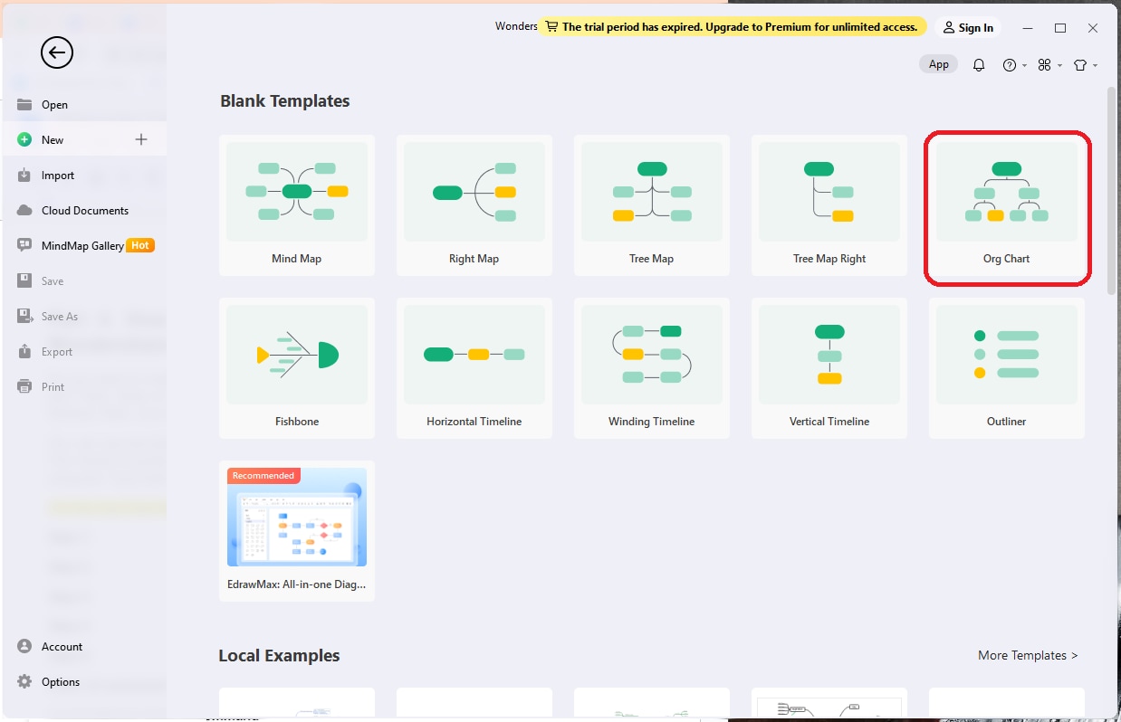
Task: Select the Right Map template
Action: (x=474, y=205)
